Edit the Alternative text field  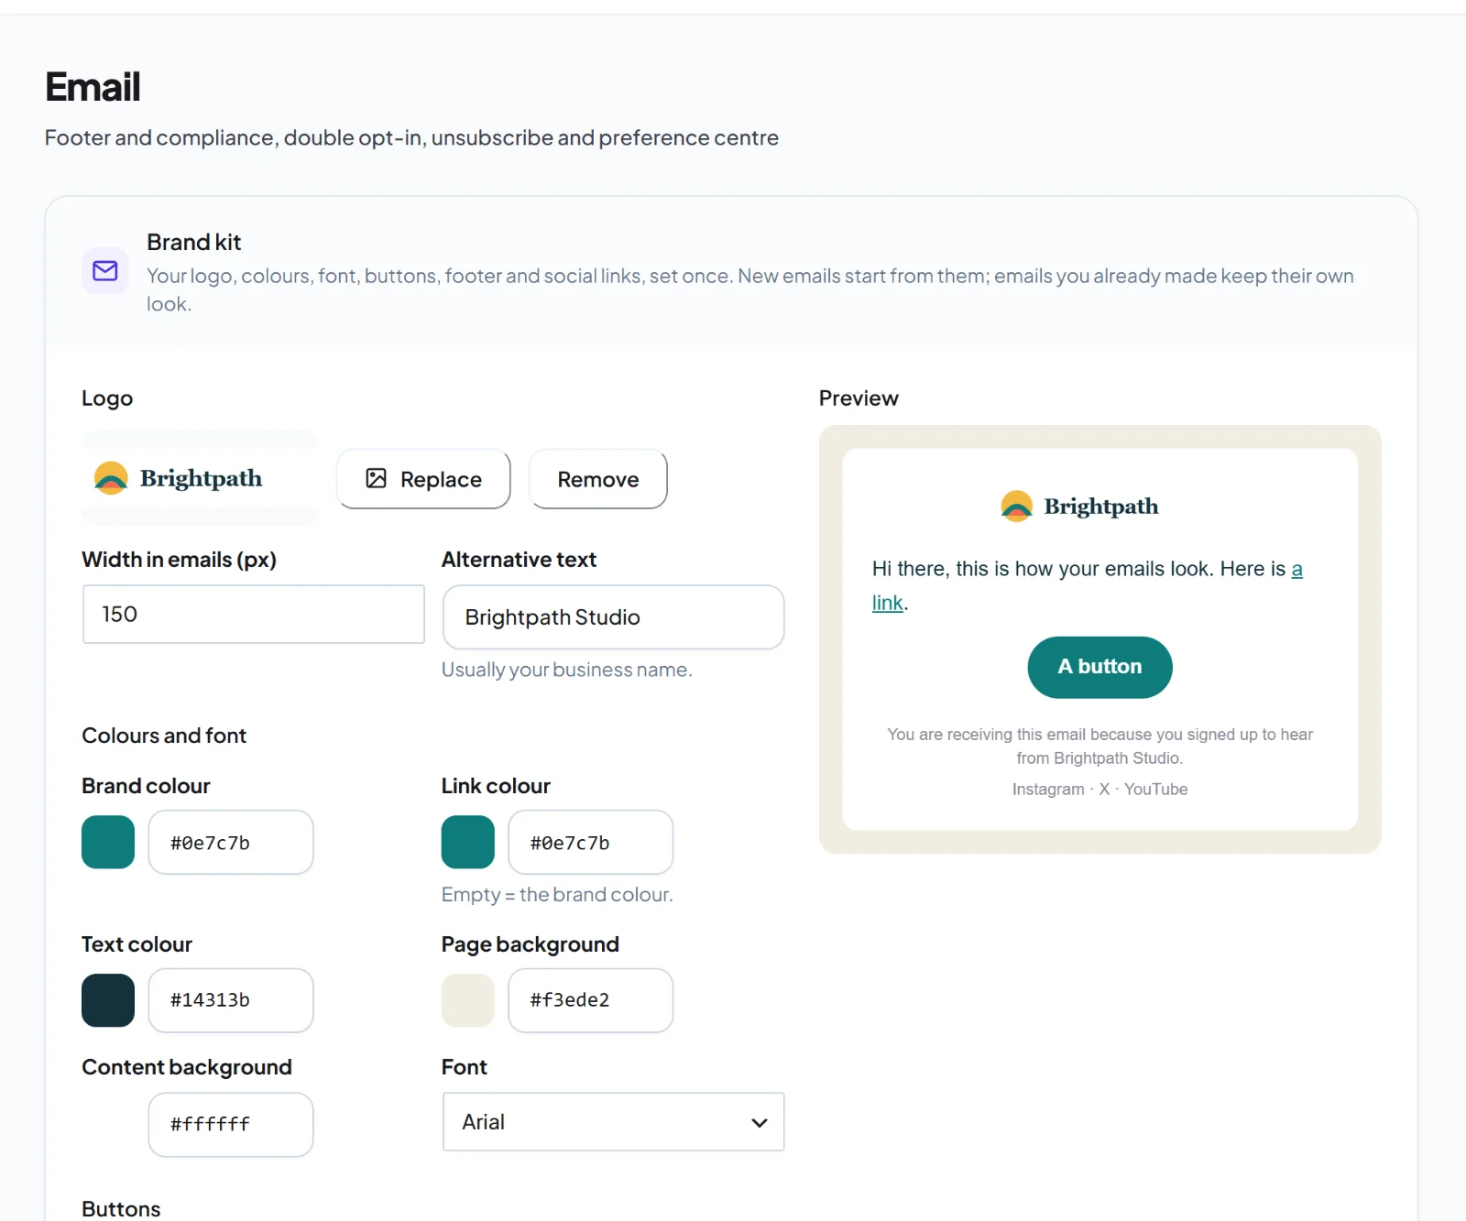click(613, 617)
